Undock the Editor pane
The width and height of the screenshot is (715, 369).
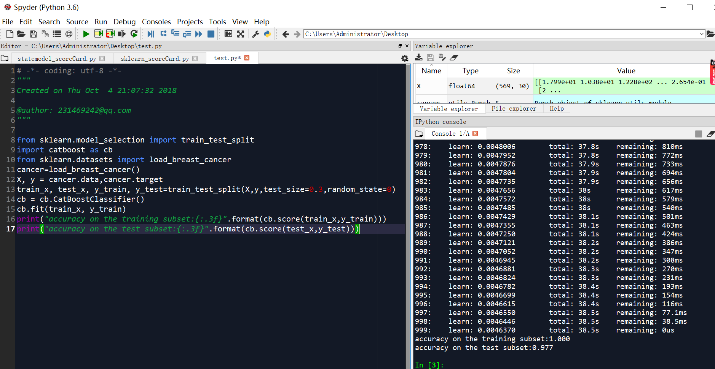coord(400,46)
